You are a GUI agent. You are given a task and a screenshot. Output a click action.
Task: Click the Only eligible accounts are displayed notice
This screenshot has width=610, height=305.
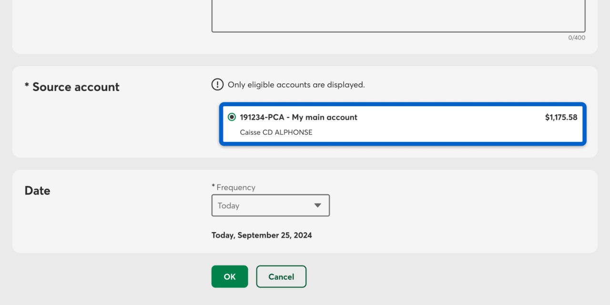pyautogui.click(x=296, y=85)
